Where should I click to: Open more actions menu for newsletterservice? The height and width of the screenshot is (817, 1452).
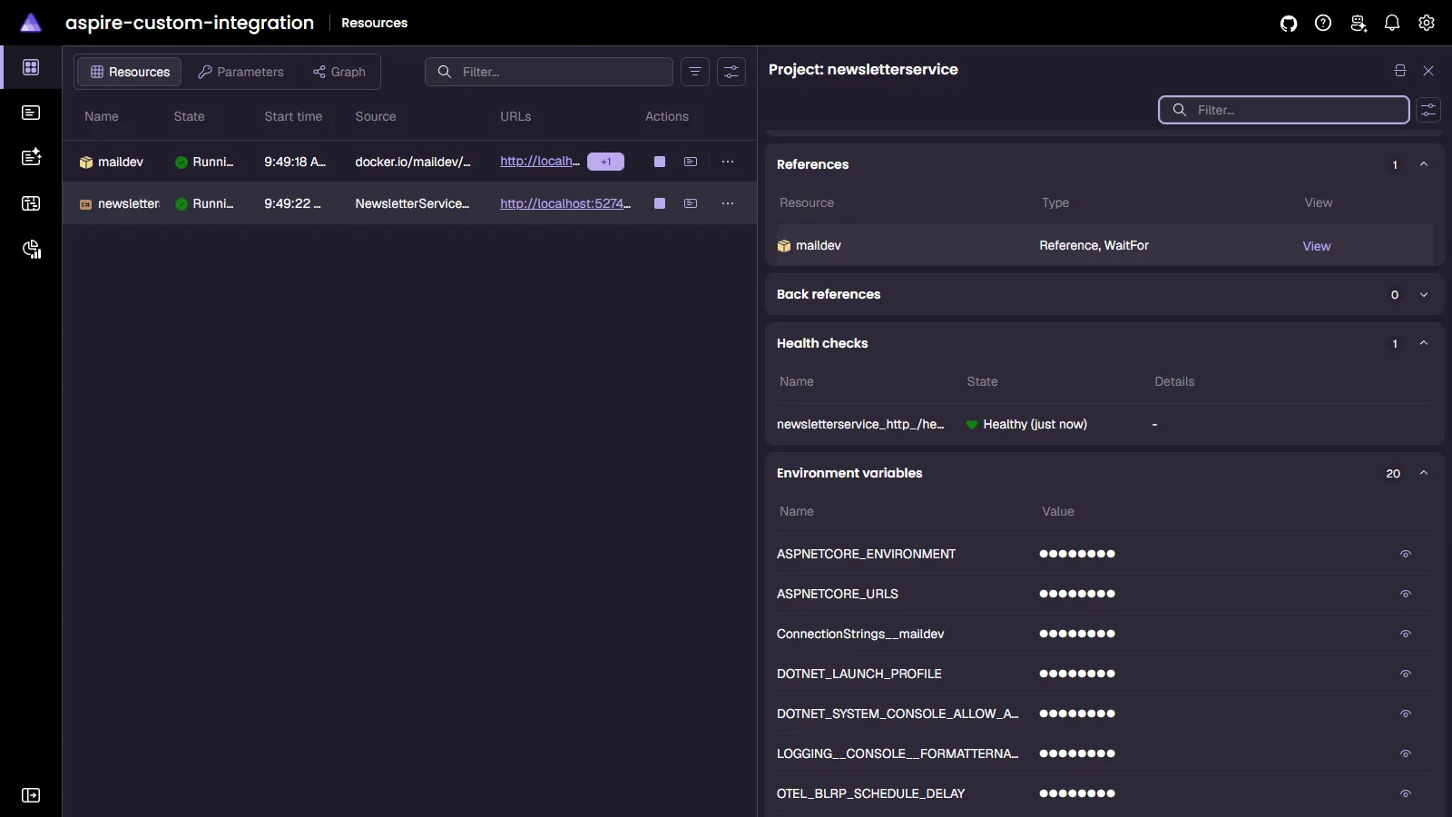[728, 203]
